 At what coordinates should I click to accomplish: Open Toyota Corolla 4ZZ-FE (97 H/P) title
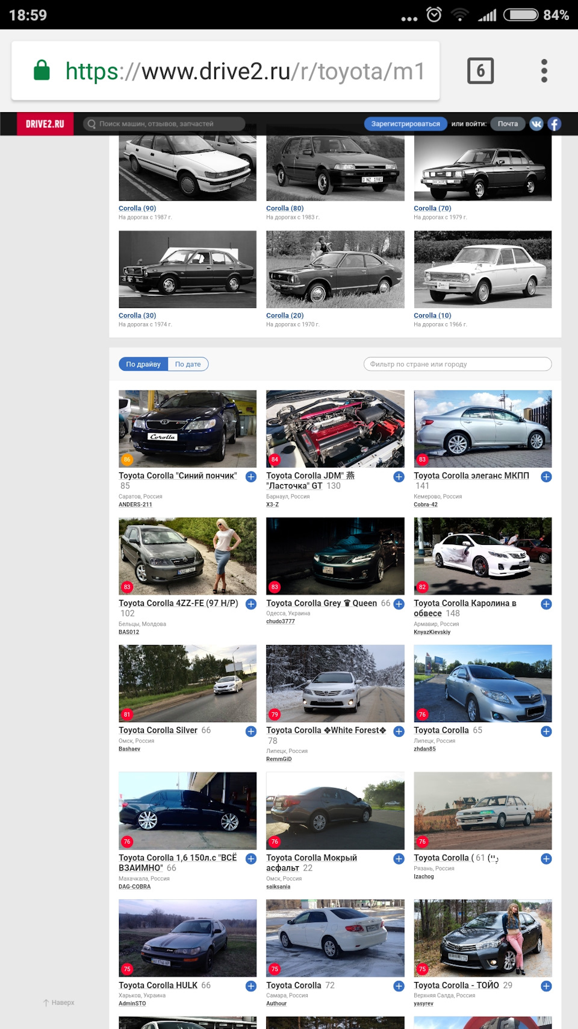coord(178,603)
